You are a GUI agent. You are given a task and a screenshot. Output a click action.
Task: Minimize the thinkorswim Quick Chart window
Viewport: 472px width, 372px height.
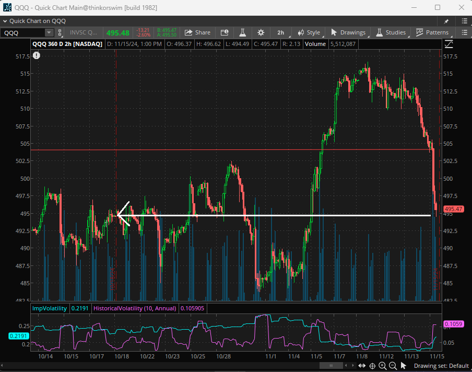(414, 7)
